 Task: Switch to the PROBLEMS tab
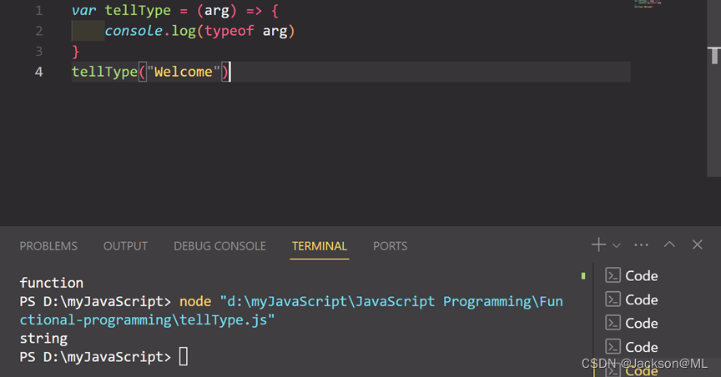(48, 246)
